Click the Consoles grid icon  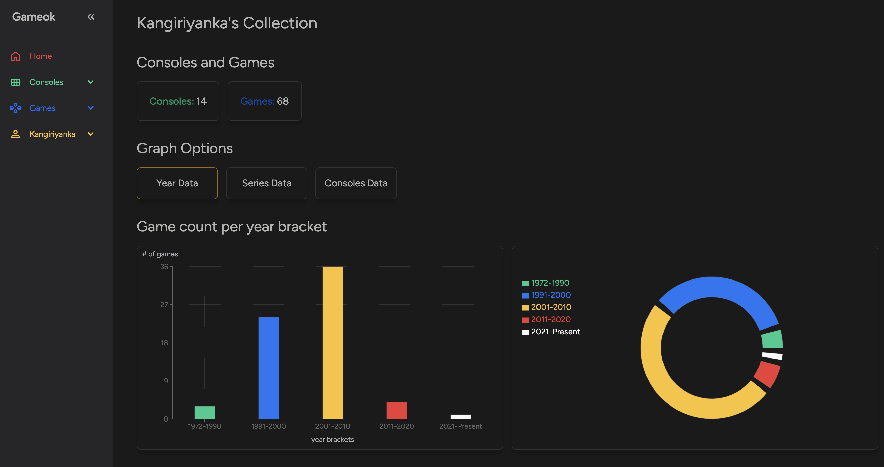tap(15, 82)
